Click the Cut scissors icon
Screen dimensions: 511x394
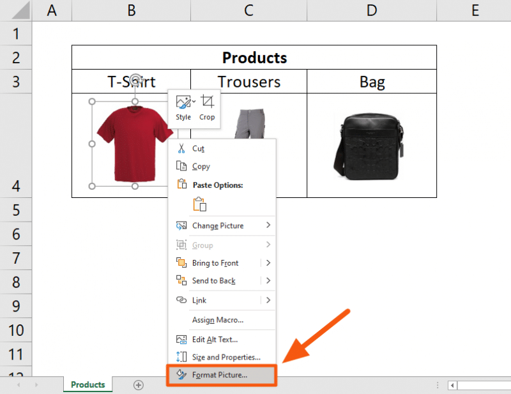pos(181,148)
